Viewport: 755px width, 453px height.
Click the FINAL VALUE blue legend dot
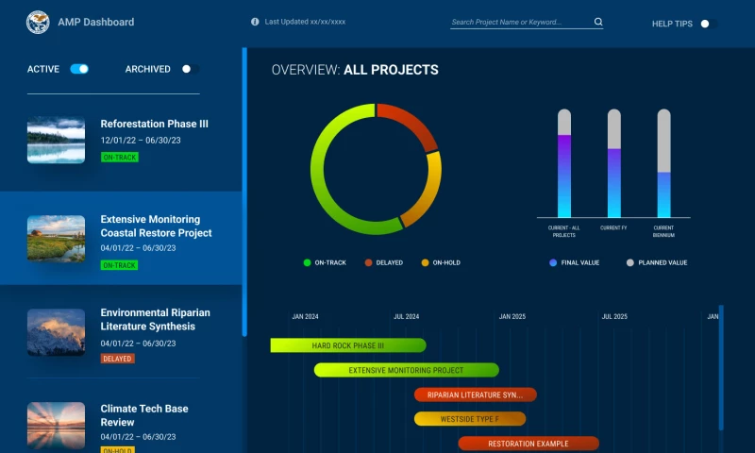[553, 262]
